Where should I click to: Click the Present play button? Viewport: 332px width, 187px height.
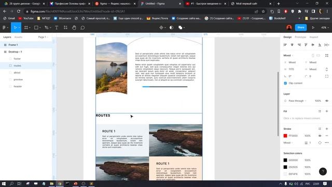click(313, 28)
